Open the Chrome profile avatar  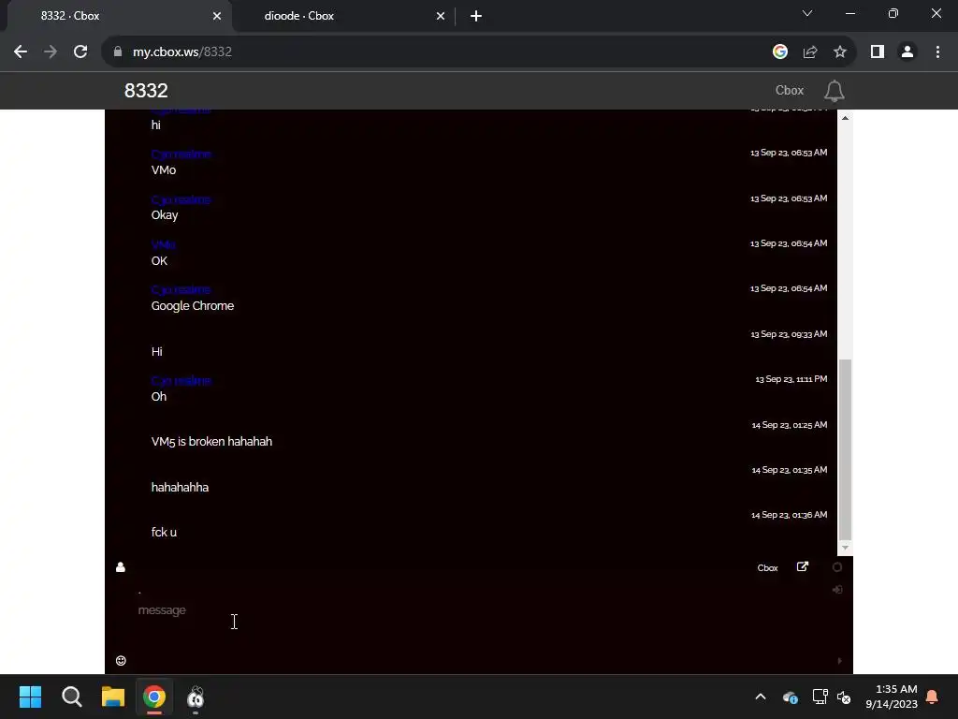point(907,52)
